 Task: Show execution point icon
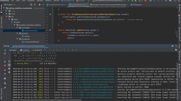(45, 50)
